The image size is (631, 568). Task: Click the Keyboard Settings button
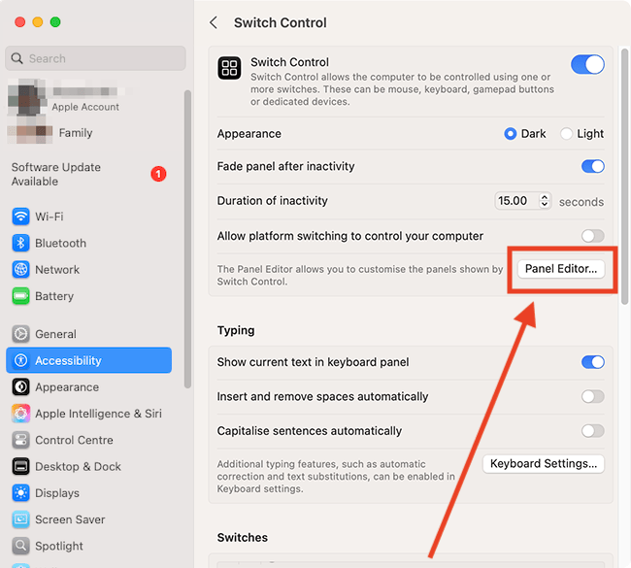pyautogui.click(x=544, y=464)
